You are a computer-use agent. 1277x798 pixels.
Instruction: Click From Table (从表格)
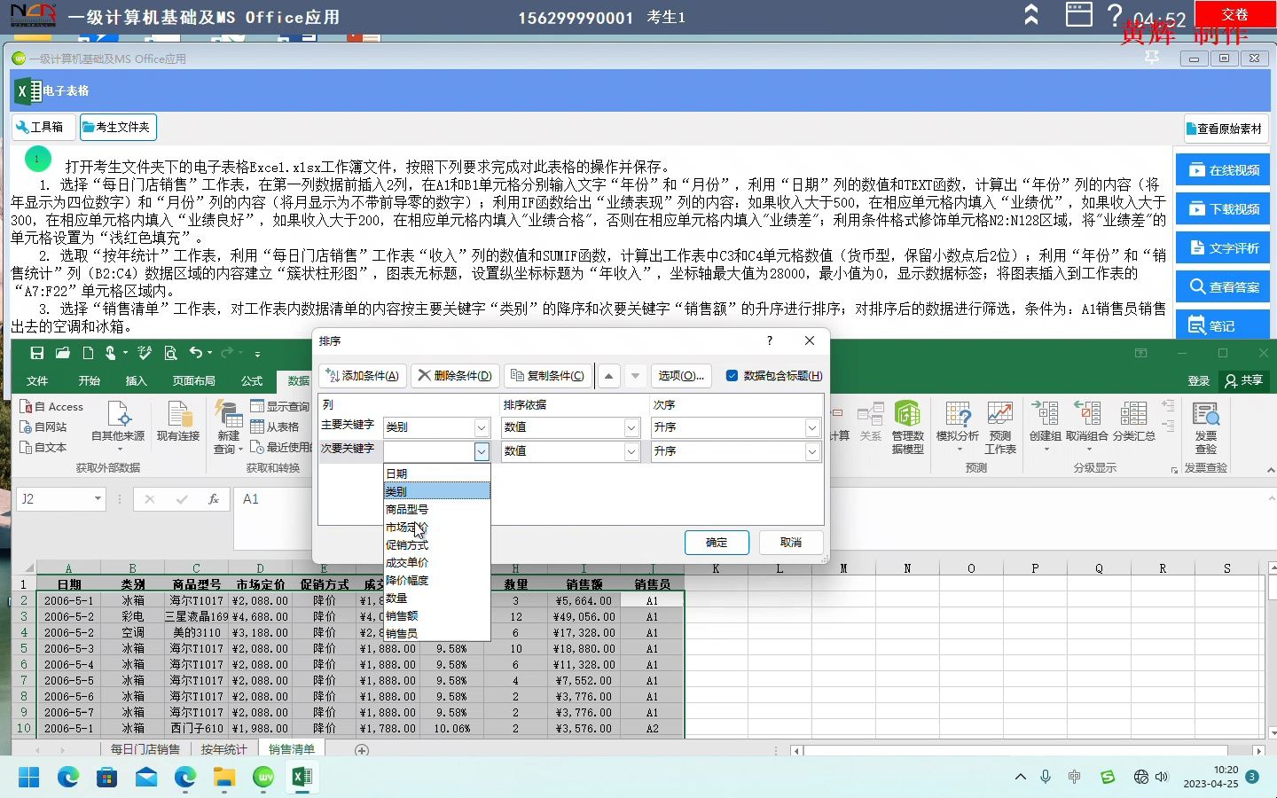[276, 426]
